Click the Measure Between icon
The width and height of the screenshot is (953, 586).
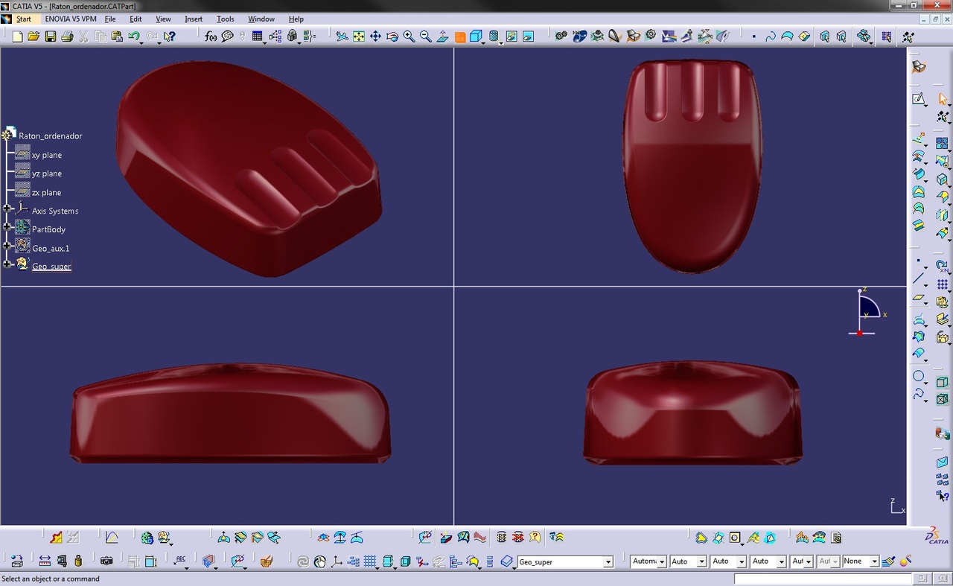pyautogui.click(x=45, y=561)
